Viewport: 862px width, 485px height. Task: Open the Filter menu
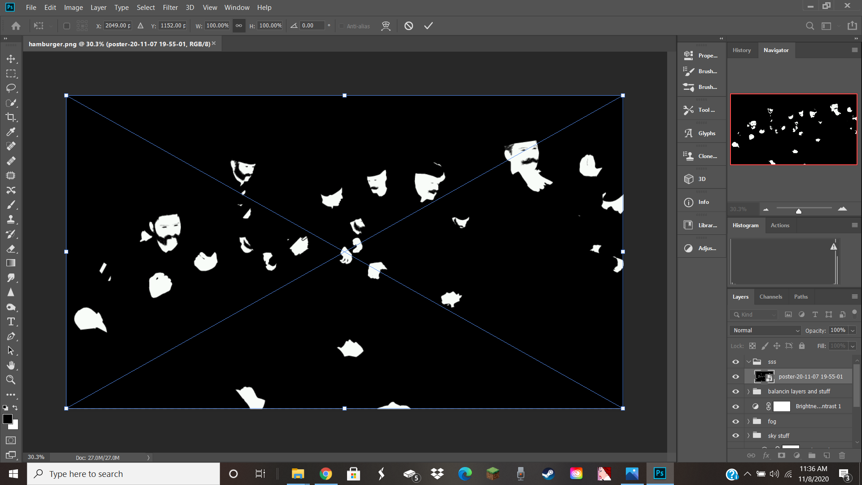(x=170, y=8)
